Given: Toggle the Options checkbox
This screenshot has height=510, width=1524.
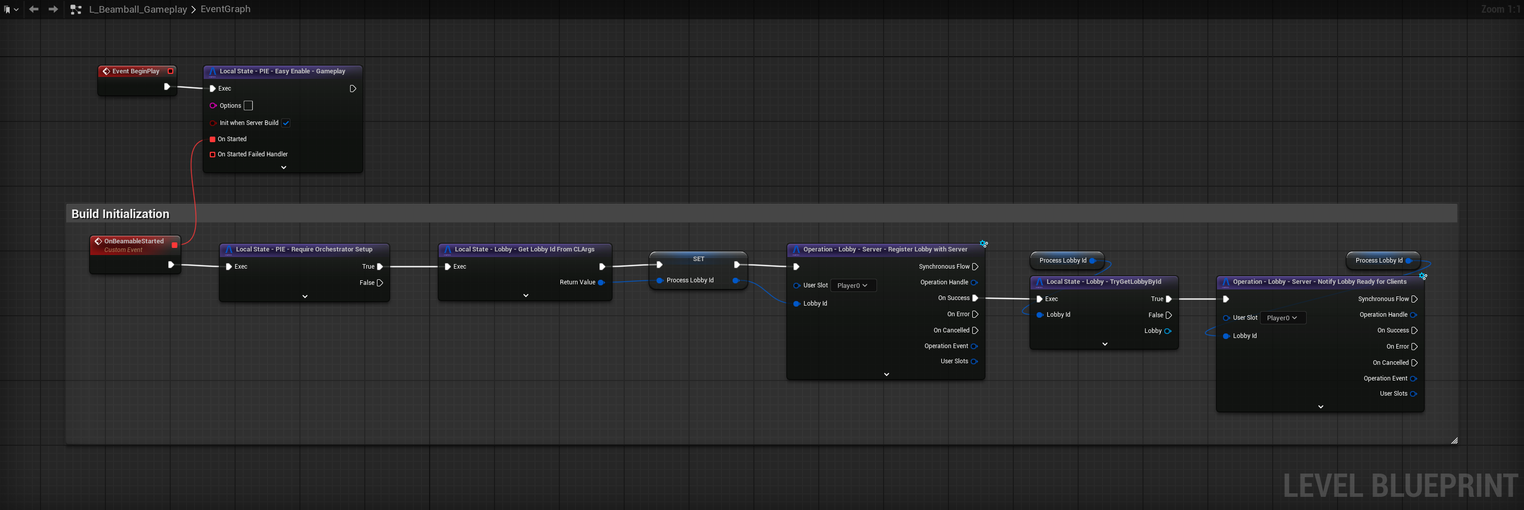Looking at the screenshot, I should point(248,106).
